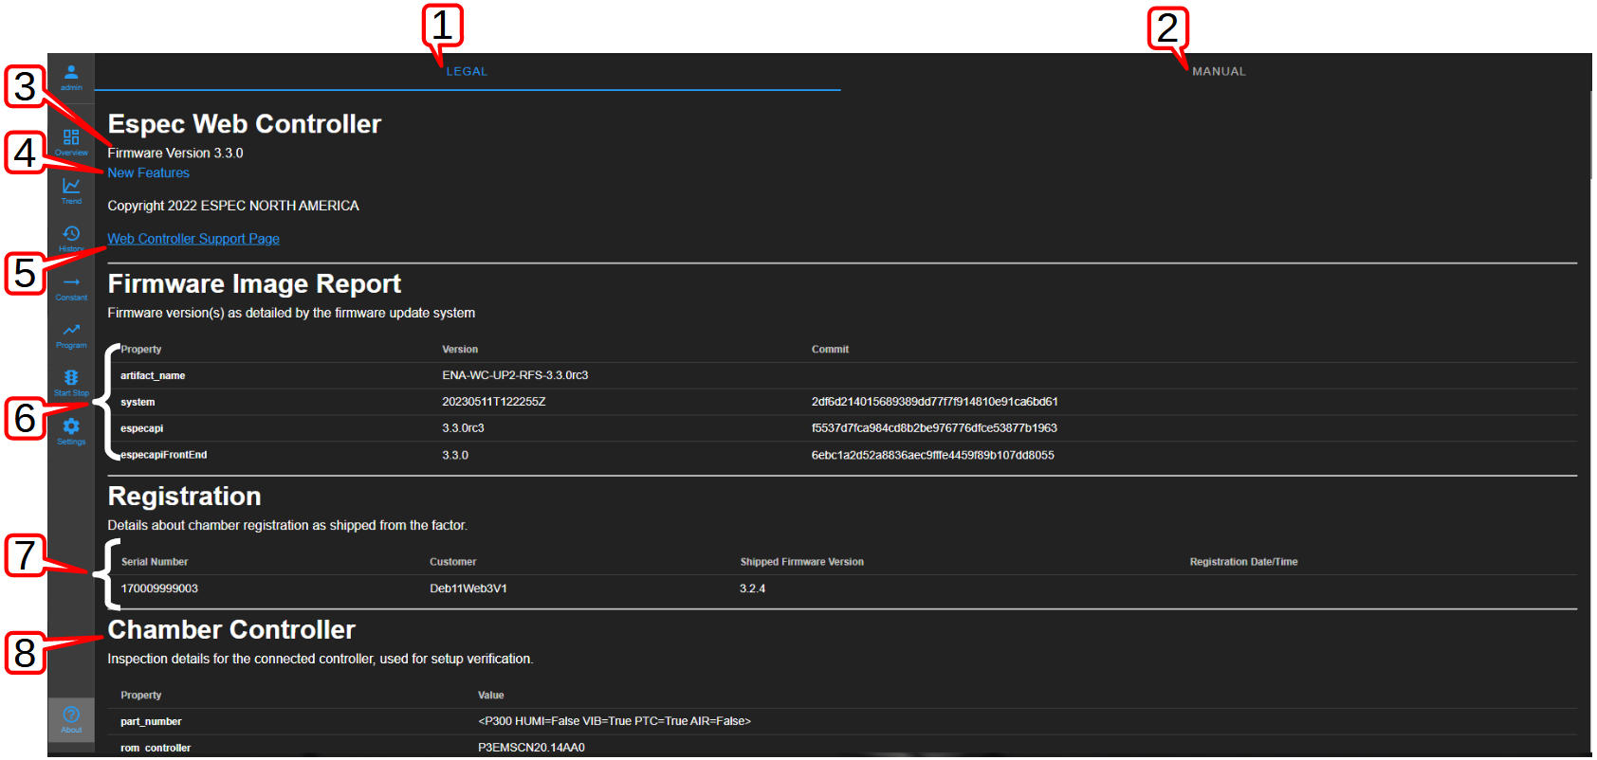Click the Registration heading
Viewport: 1597px width, 760px height.
pos(184,497)
